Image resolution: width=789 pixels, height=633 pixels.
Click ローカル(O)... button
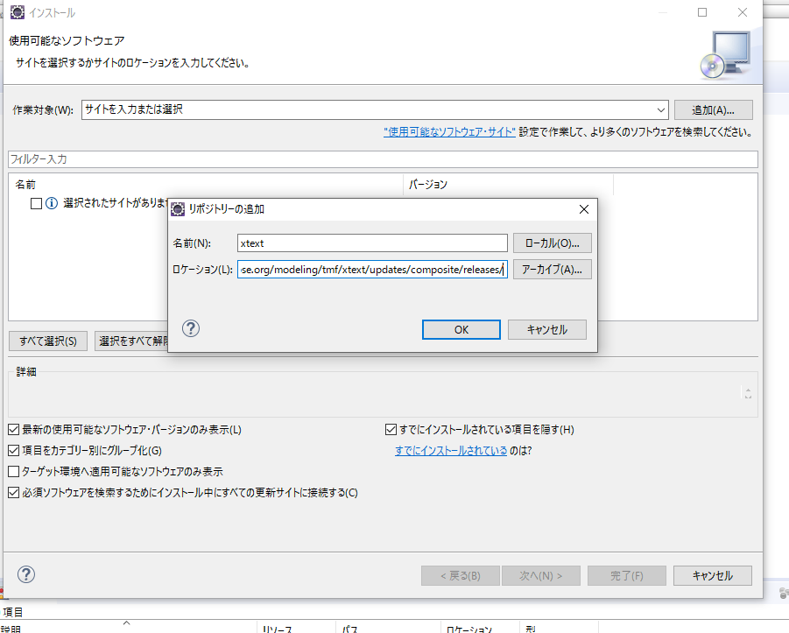pos(552,243)
